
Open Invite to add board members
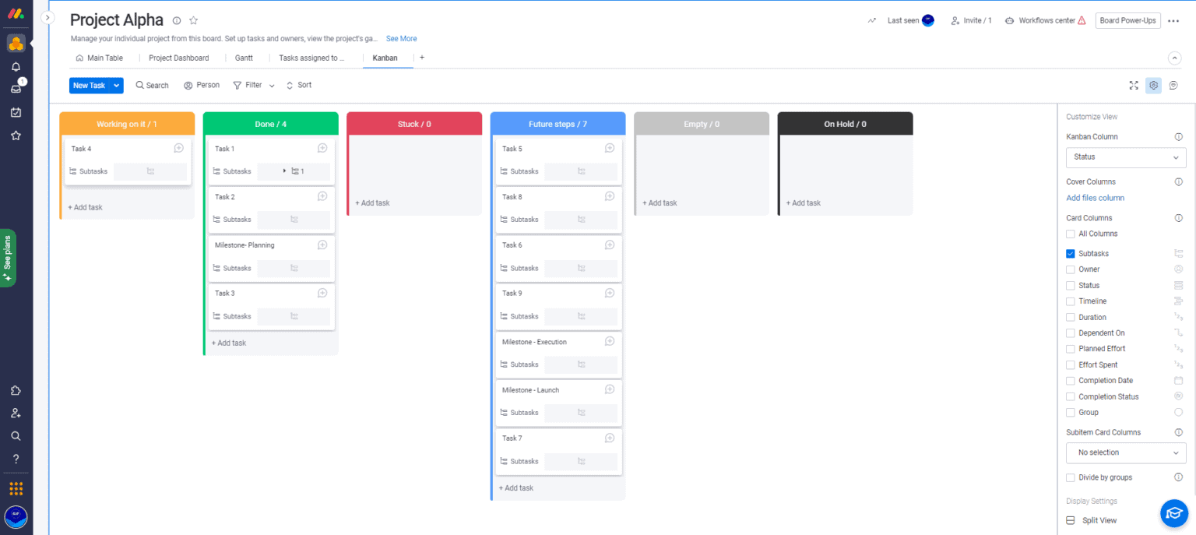[x=970, y=20]
